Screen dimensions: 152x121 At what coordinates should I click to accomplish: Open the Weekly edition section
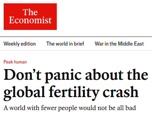[x=20, y=44]
